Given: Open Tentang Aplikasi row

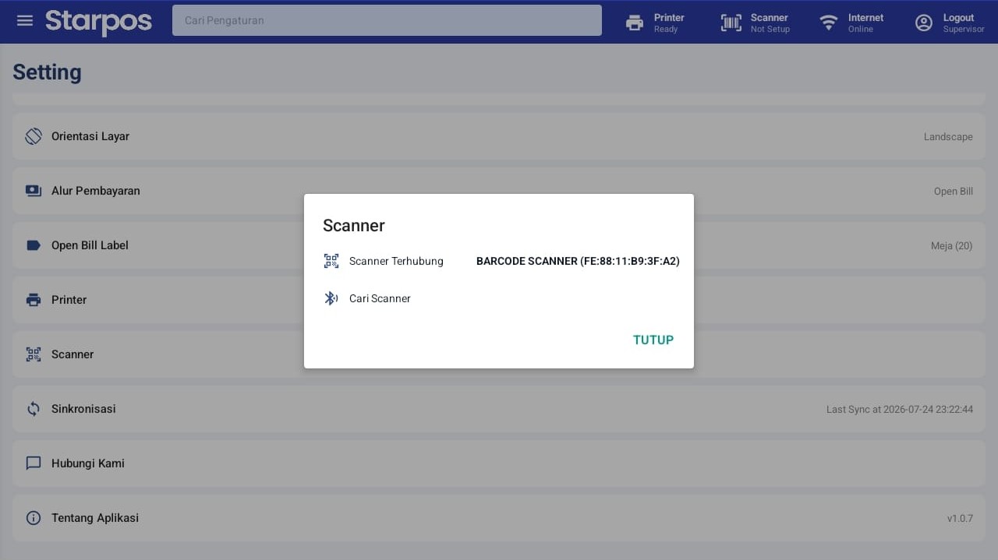Looking at the screenshot, I should pyautogui.click(x=499, y=518).
